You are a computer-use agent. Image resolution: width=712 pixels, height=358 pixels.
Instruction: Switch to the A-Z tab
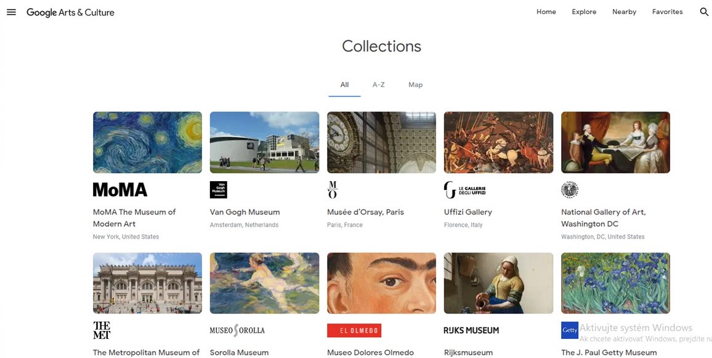point(379,85)
